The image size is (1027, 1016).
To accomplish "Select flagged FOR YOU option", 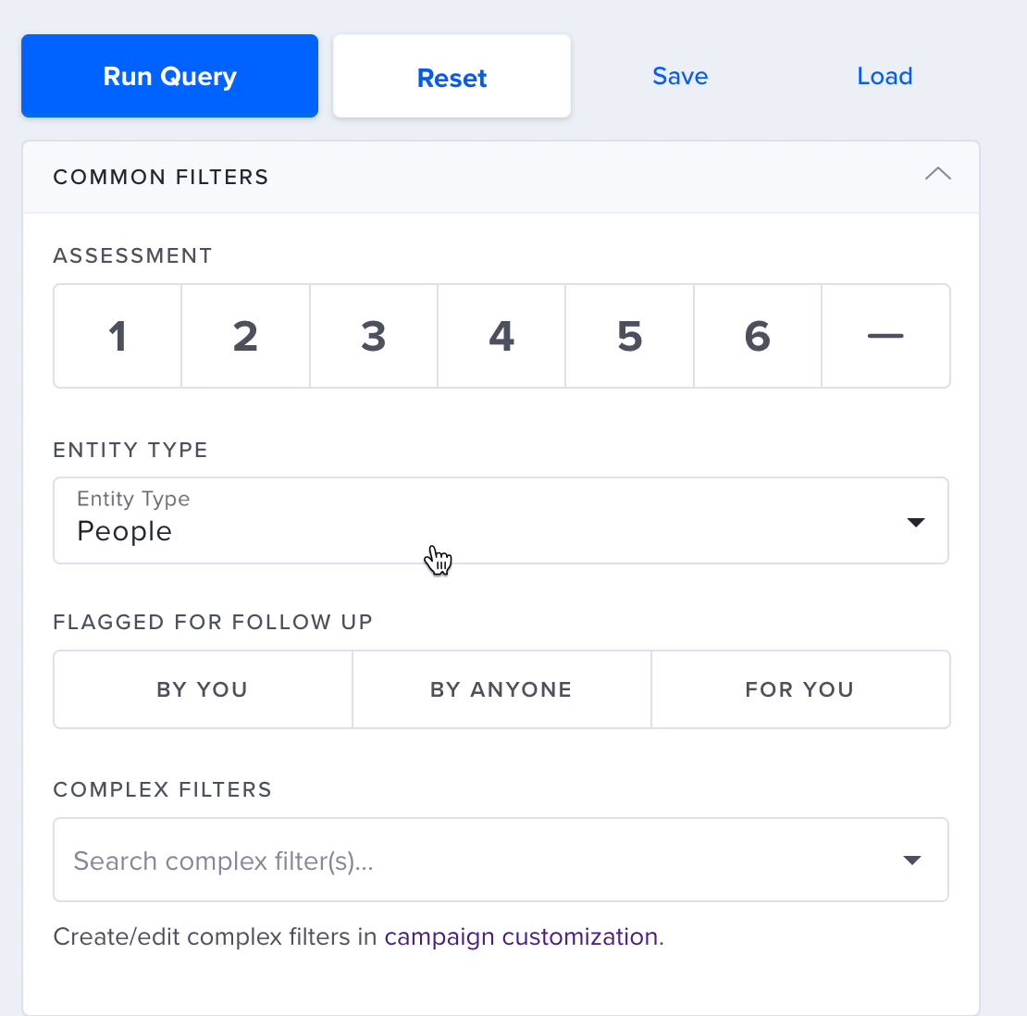I will tap(800, 689).
